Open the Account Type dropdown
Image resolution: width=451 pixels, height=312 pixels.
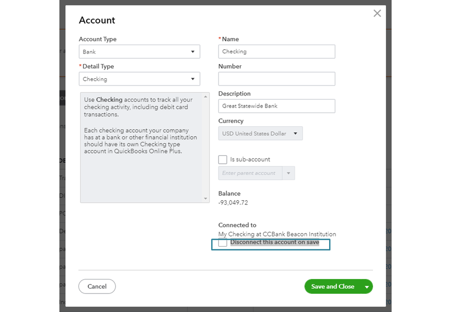point(139,52)
